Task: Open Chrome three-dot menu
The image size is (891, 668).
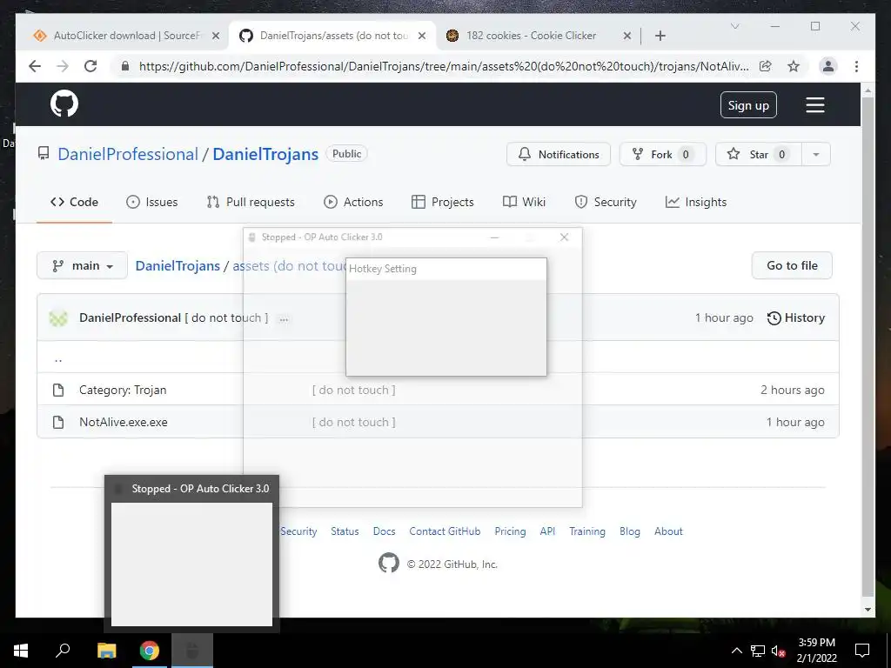Action: [x=856, y=66]
